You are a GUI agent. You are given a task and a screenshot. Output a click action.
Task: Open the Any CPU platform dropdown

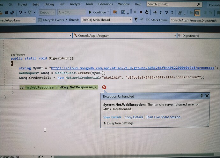coord(71,12)
